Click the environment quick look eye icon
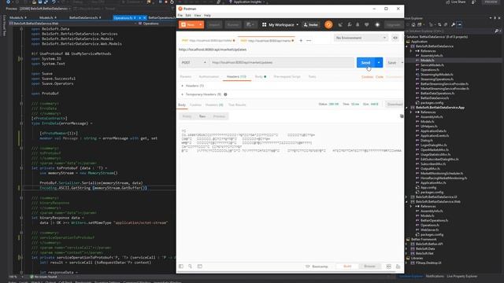 [395, 38]
